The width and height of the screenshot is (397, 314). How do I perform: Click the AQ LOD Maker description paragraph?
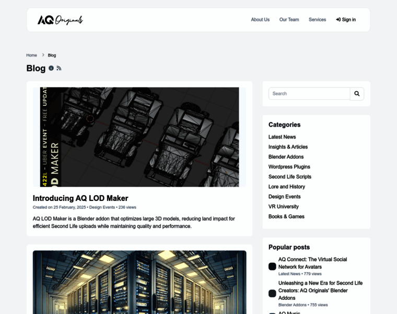[134, 222]
